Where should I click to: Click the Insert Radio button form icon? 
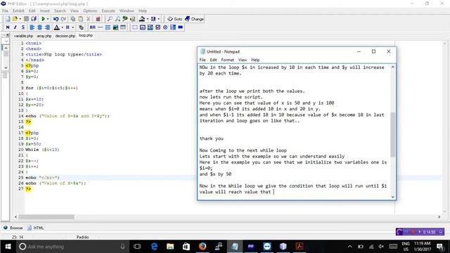pyautogui.click(x=165, y=27)
